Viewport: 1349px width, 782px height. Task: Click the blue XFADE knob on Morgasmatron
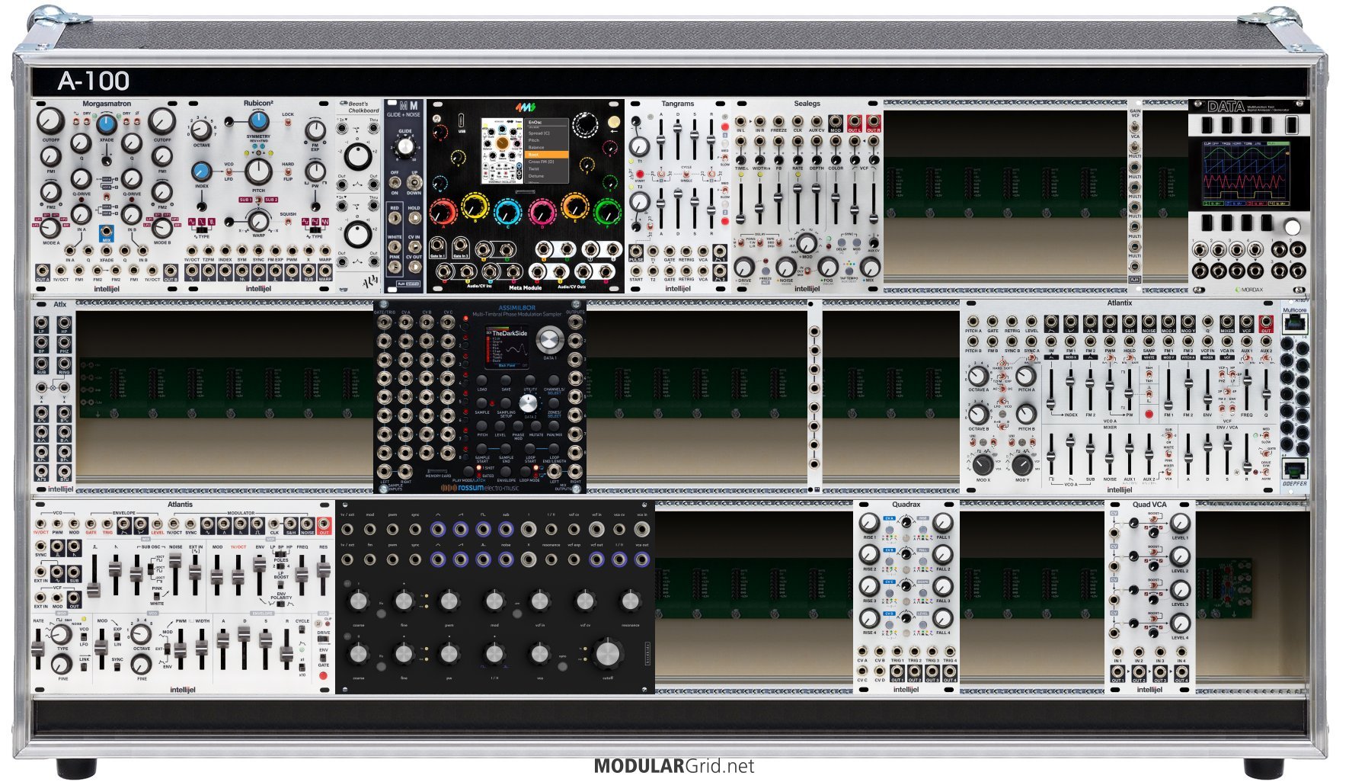[106, 125]
